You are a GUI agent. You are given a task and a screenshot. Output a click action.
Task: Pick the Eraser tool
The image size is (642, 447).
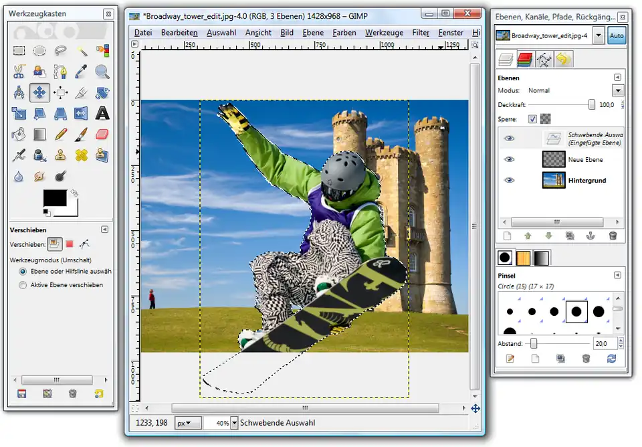102,135
